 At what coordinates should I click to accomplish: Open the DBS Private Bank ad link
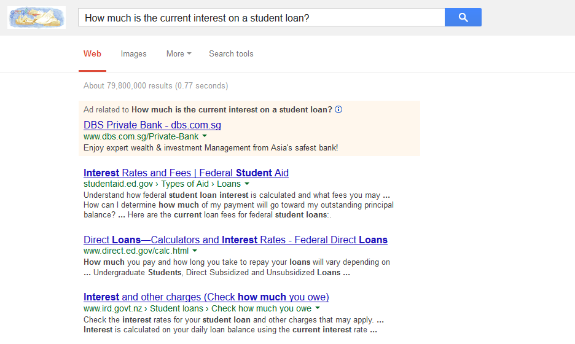pyautogui.click(x=152, y=125)
